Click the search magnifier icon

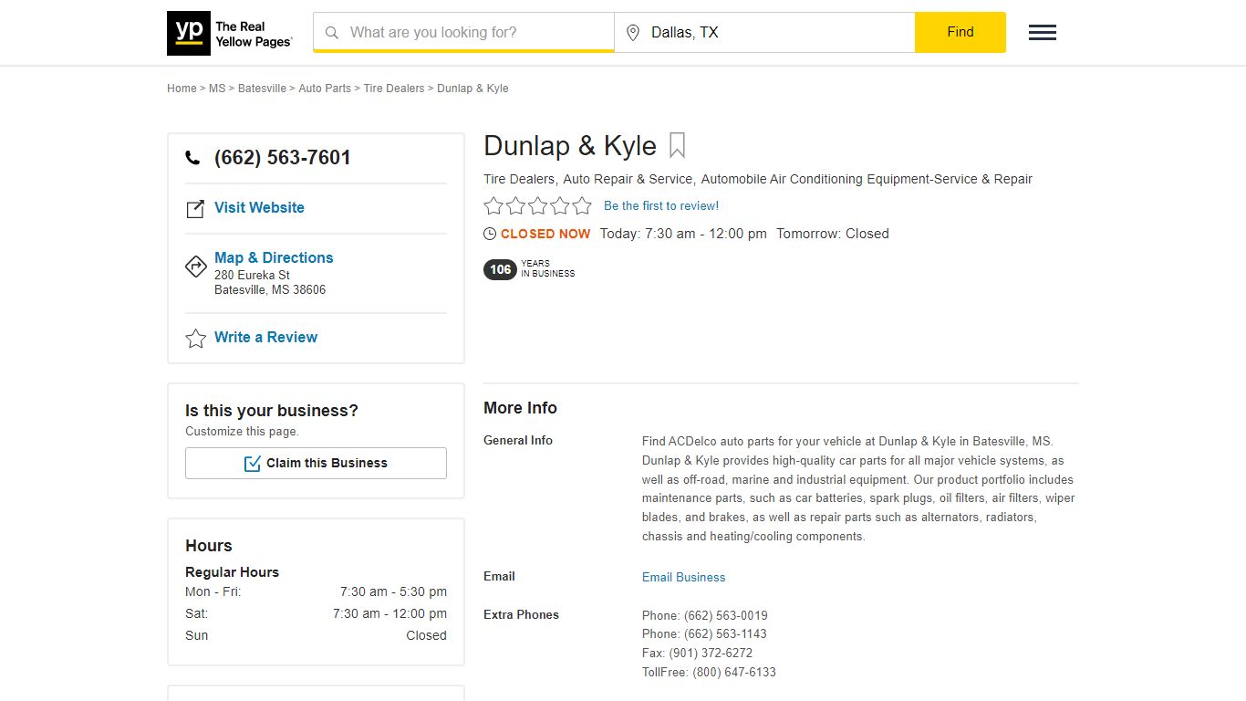(x=332, y=33)
